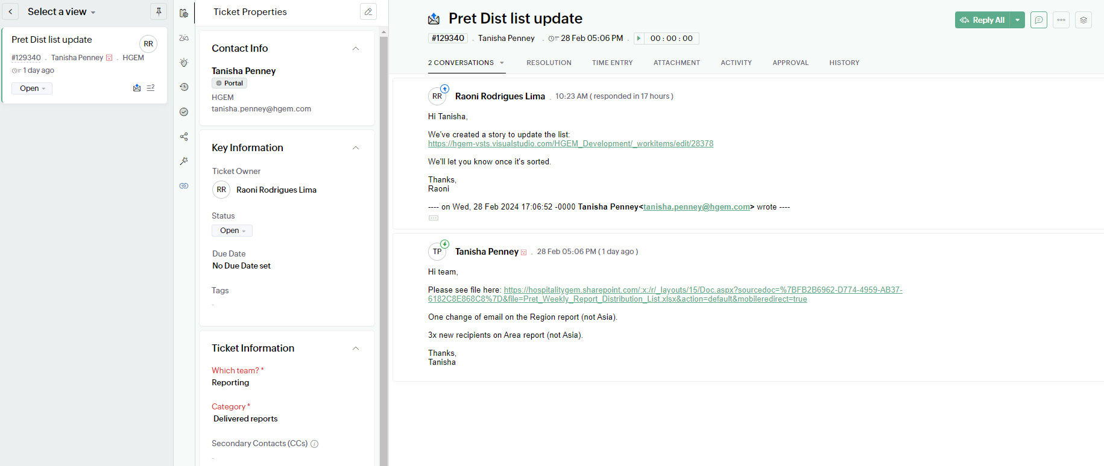Viewport: 1104px width, 466px height.
Task: Open the three-dots more actions menu
Action: [1061, 20]
